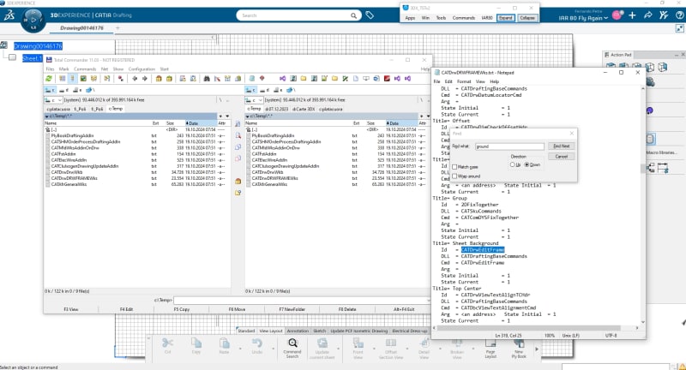
Task: Sort by the Date column in the left panel
Action: [201, 123]
